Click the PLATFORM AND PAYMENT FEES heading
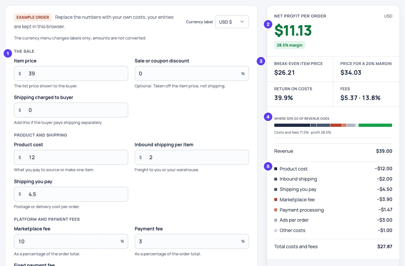 point(47,219)
